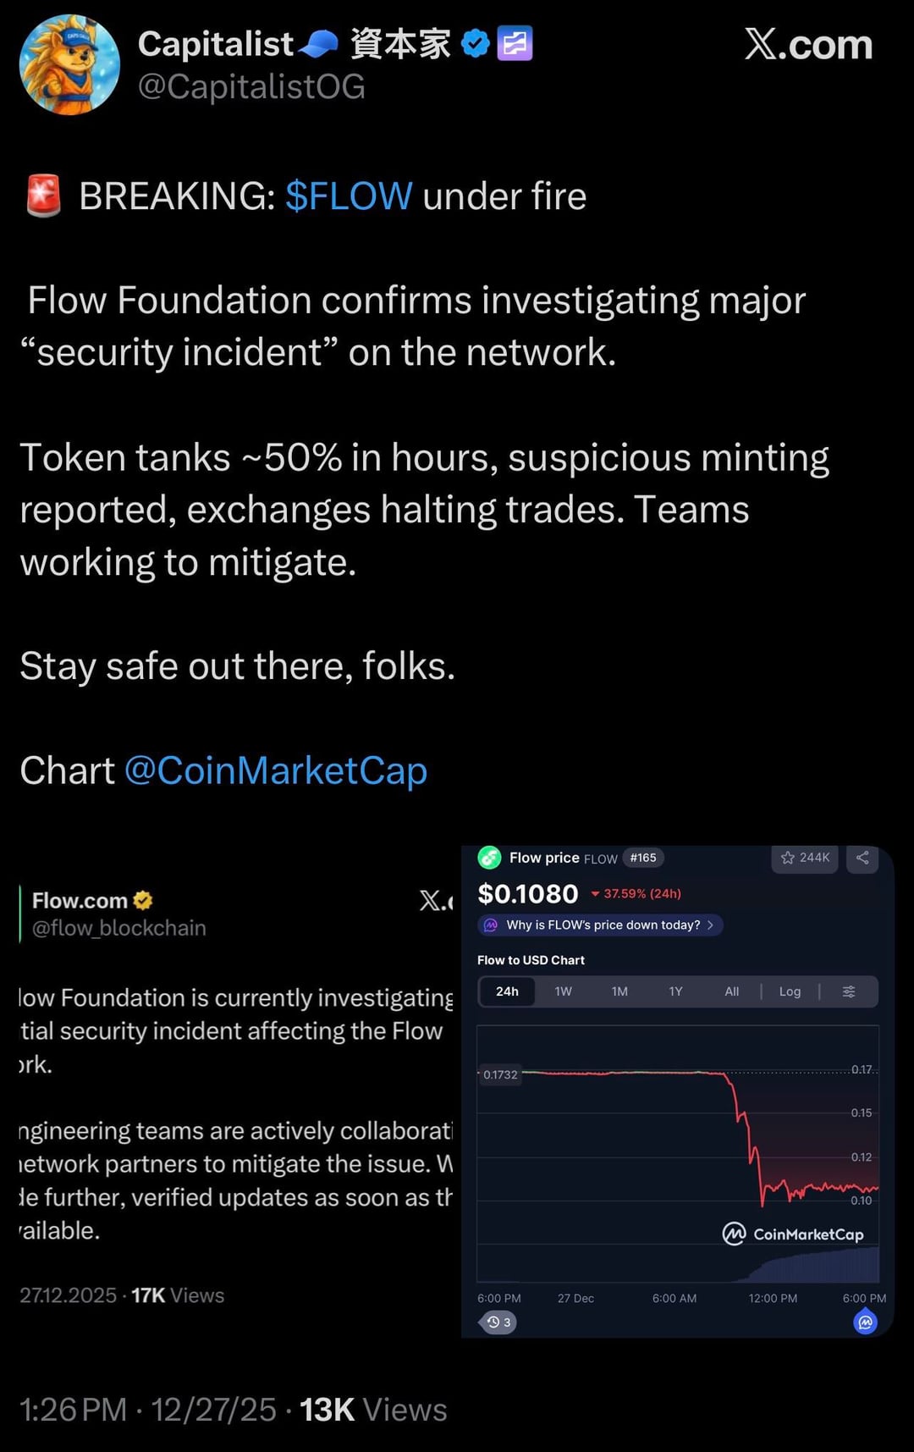This screenshot has width=914, height=1452.
Task: Expand "Why is FLOW's price down today?"
Action: click(601, 925)
